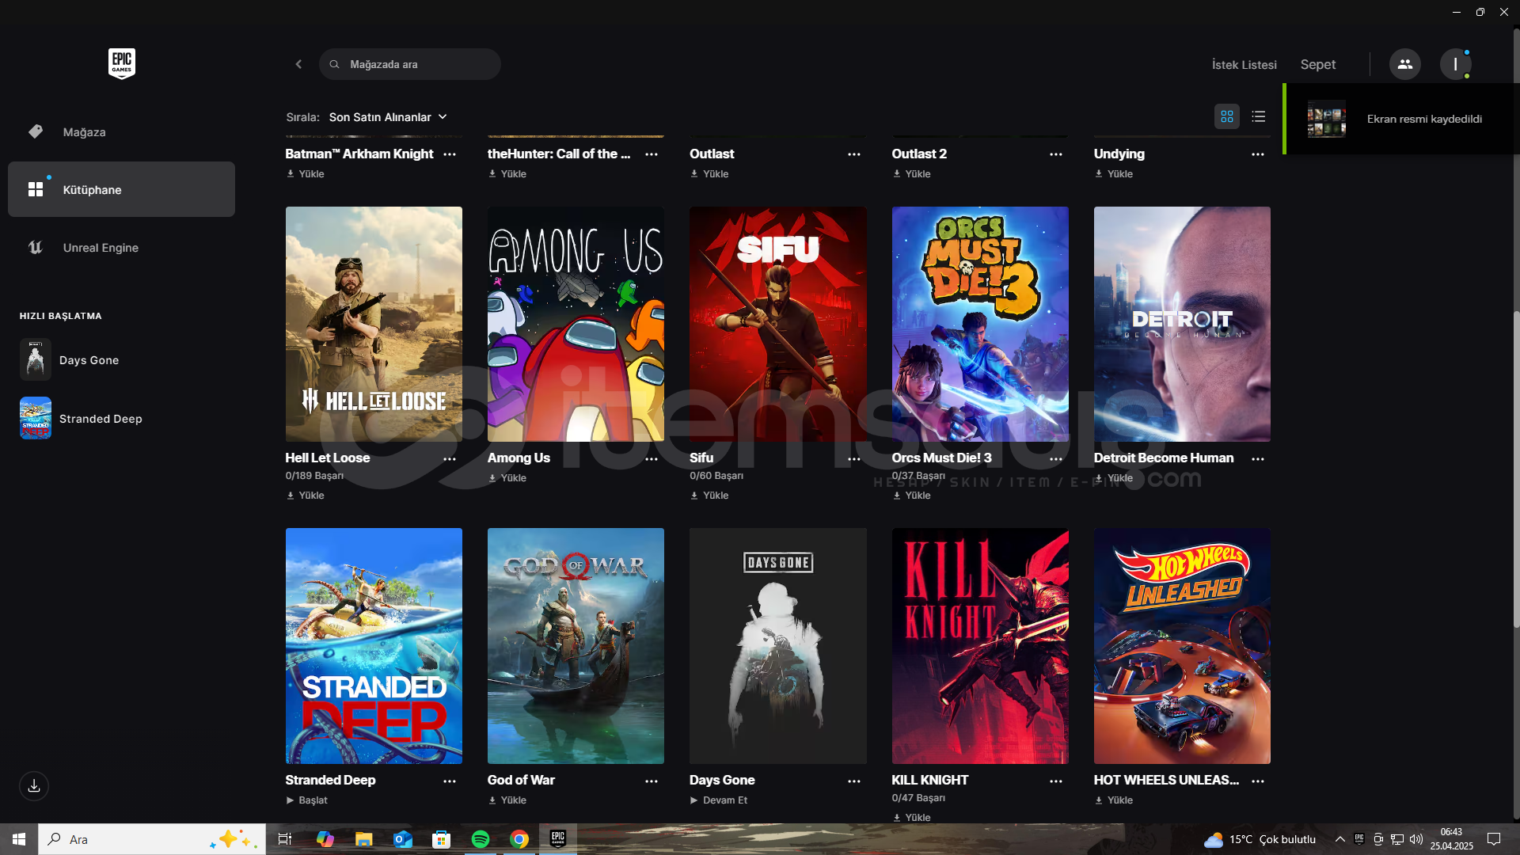Open options menu for Sifu
This screenshot has width=1520, height=855.
(854, 459)
